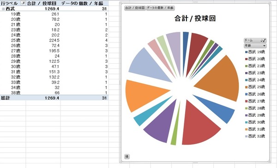
Task: Click legend entry 西武 26歳
Action: [255, 94]
